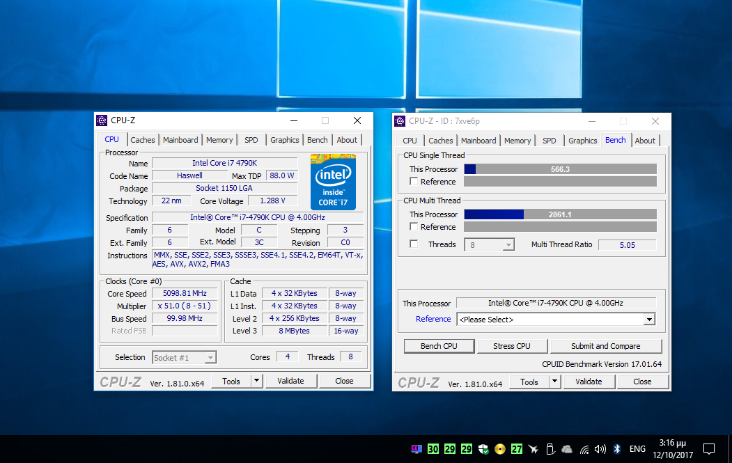732x463 pixels.
Task: Click Tools button in right CPU-Z window
Action: [x=529, y=382]
